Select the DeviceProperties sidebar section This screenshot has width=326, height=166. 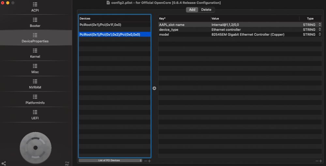[35, 38]
